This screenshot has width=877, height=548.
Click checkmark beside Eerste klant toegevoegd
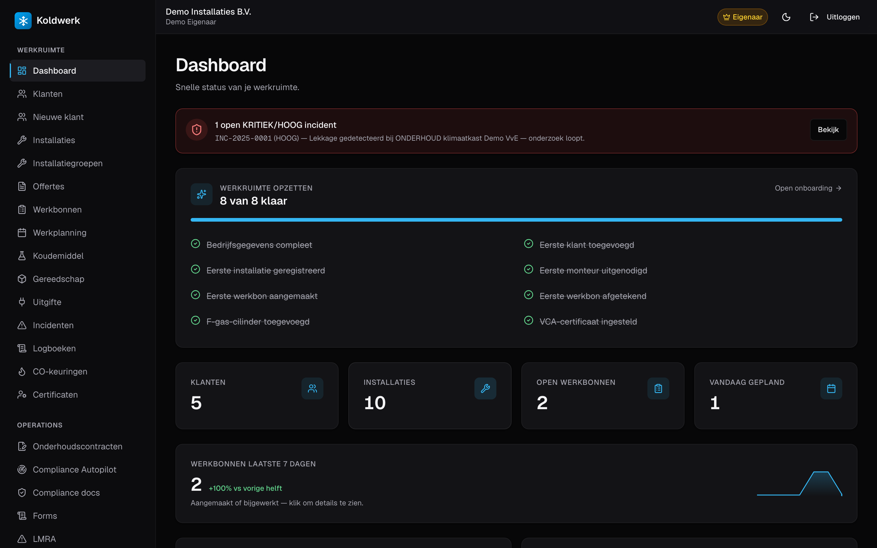(x=529, y=244)
